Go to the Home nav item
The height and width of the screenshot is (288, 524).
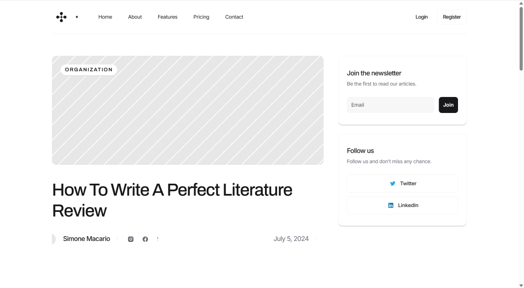pyautogui.click(x=105, y=17)
